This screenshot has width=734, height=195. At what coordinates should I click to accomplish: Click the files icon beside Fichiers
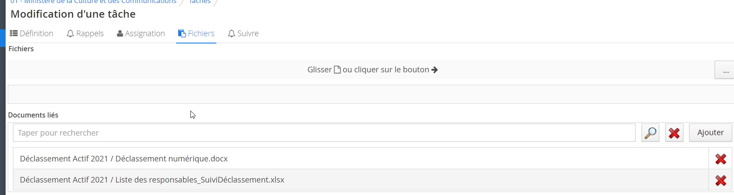[182, 34]
